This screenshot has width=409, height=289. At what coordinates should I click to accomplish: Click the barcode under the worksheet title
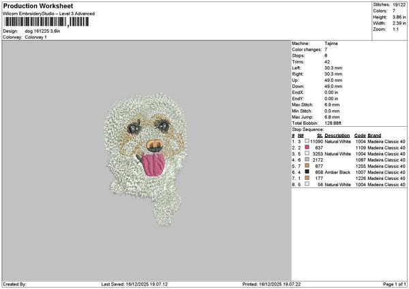(46, 22)
